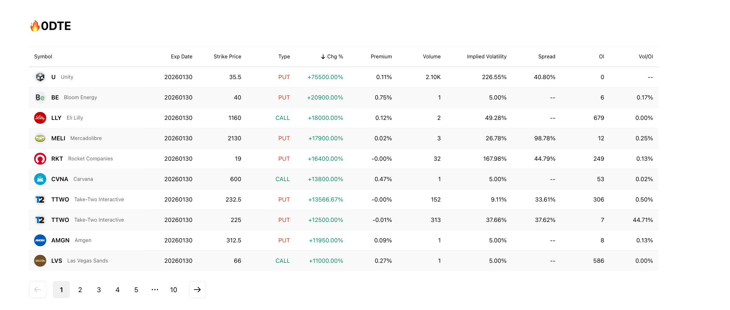Switch to page 2
730x310 pixels.
[x=80, y=290]
